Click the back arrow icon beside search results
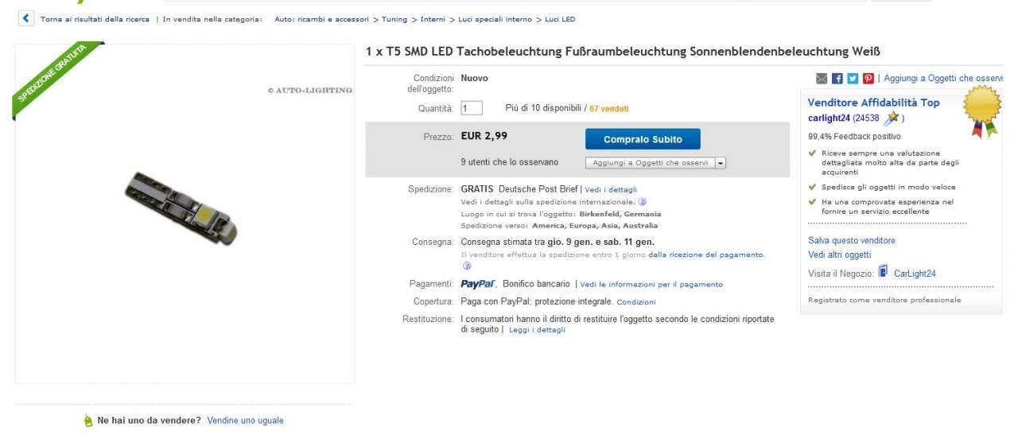Viewport: 1018px width, 439px height. (x=27, y=18)
